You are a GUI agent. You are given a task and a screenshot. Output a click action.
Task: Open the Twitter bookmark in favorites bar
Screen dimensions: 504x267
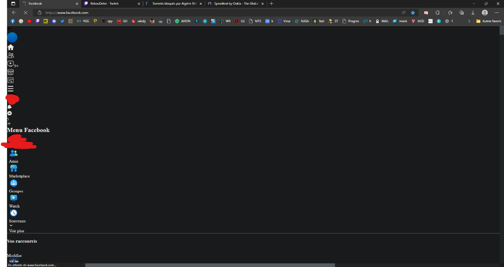62,21
